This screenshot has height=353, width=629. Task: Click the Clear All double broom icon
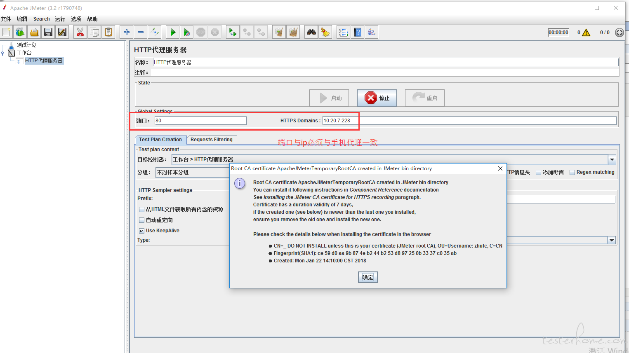pos(293,32)
